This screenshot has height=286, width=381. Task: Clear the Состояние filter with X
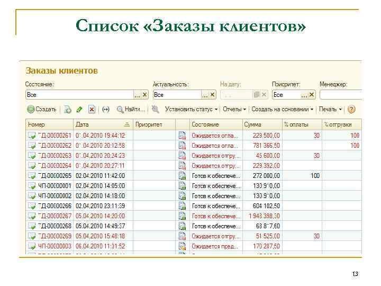tap(144, 95)
